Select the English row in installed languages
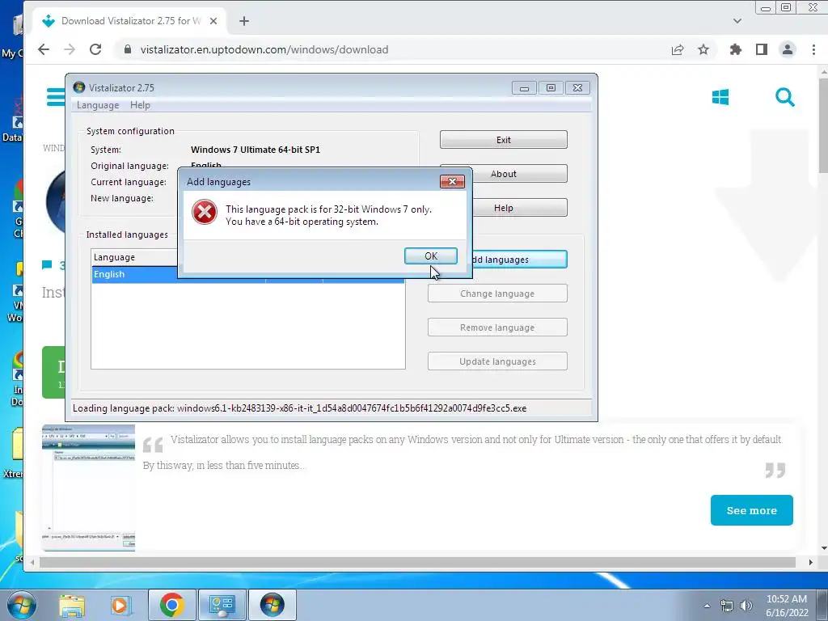The height and width of the screenshot is (621, 828). (248, 275)
